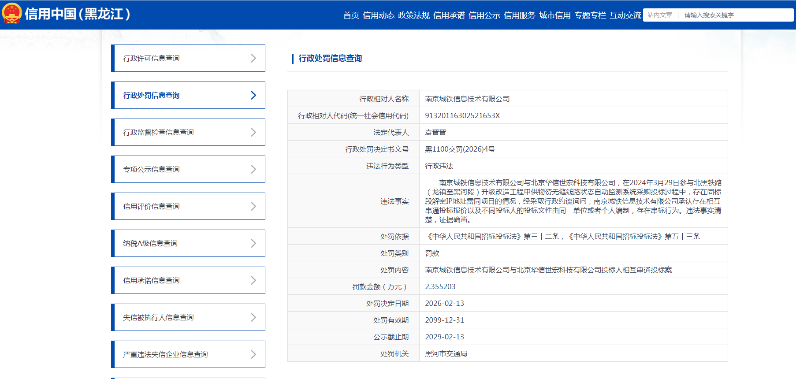Click chevron arrow beside 行政处罚信息查询

[x=253, y=95]
